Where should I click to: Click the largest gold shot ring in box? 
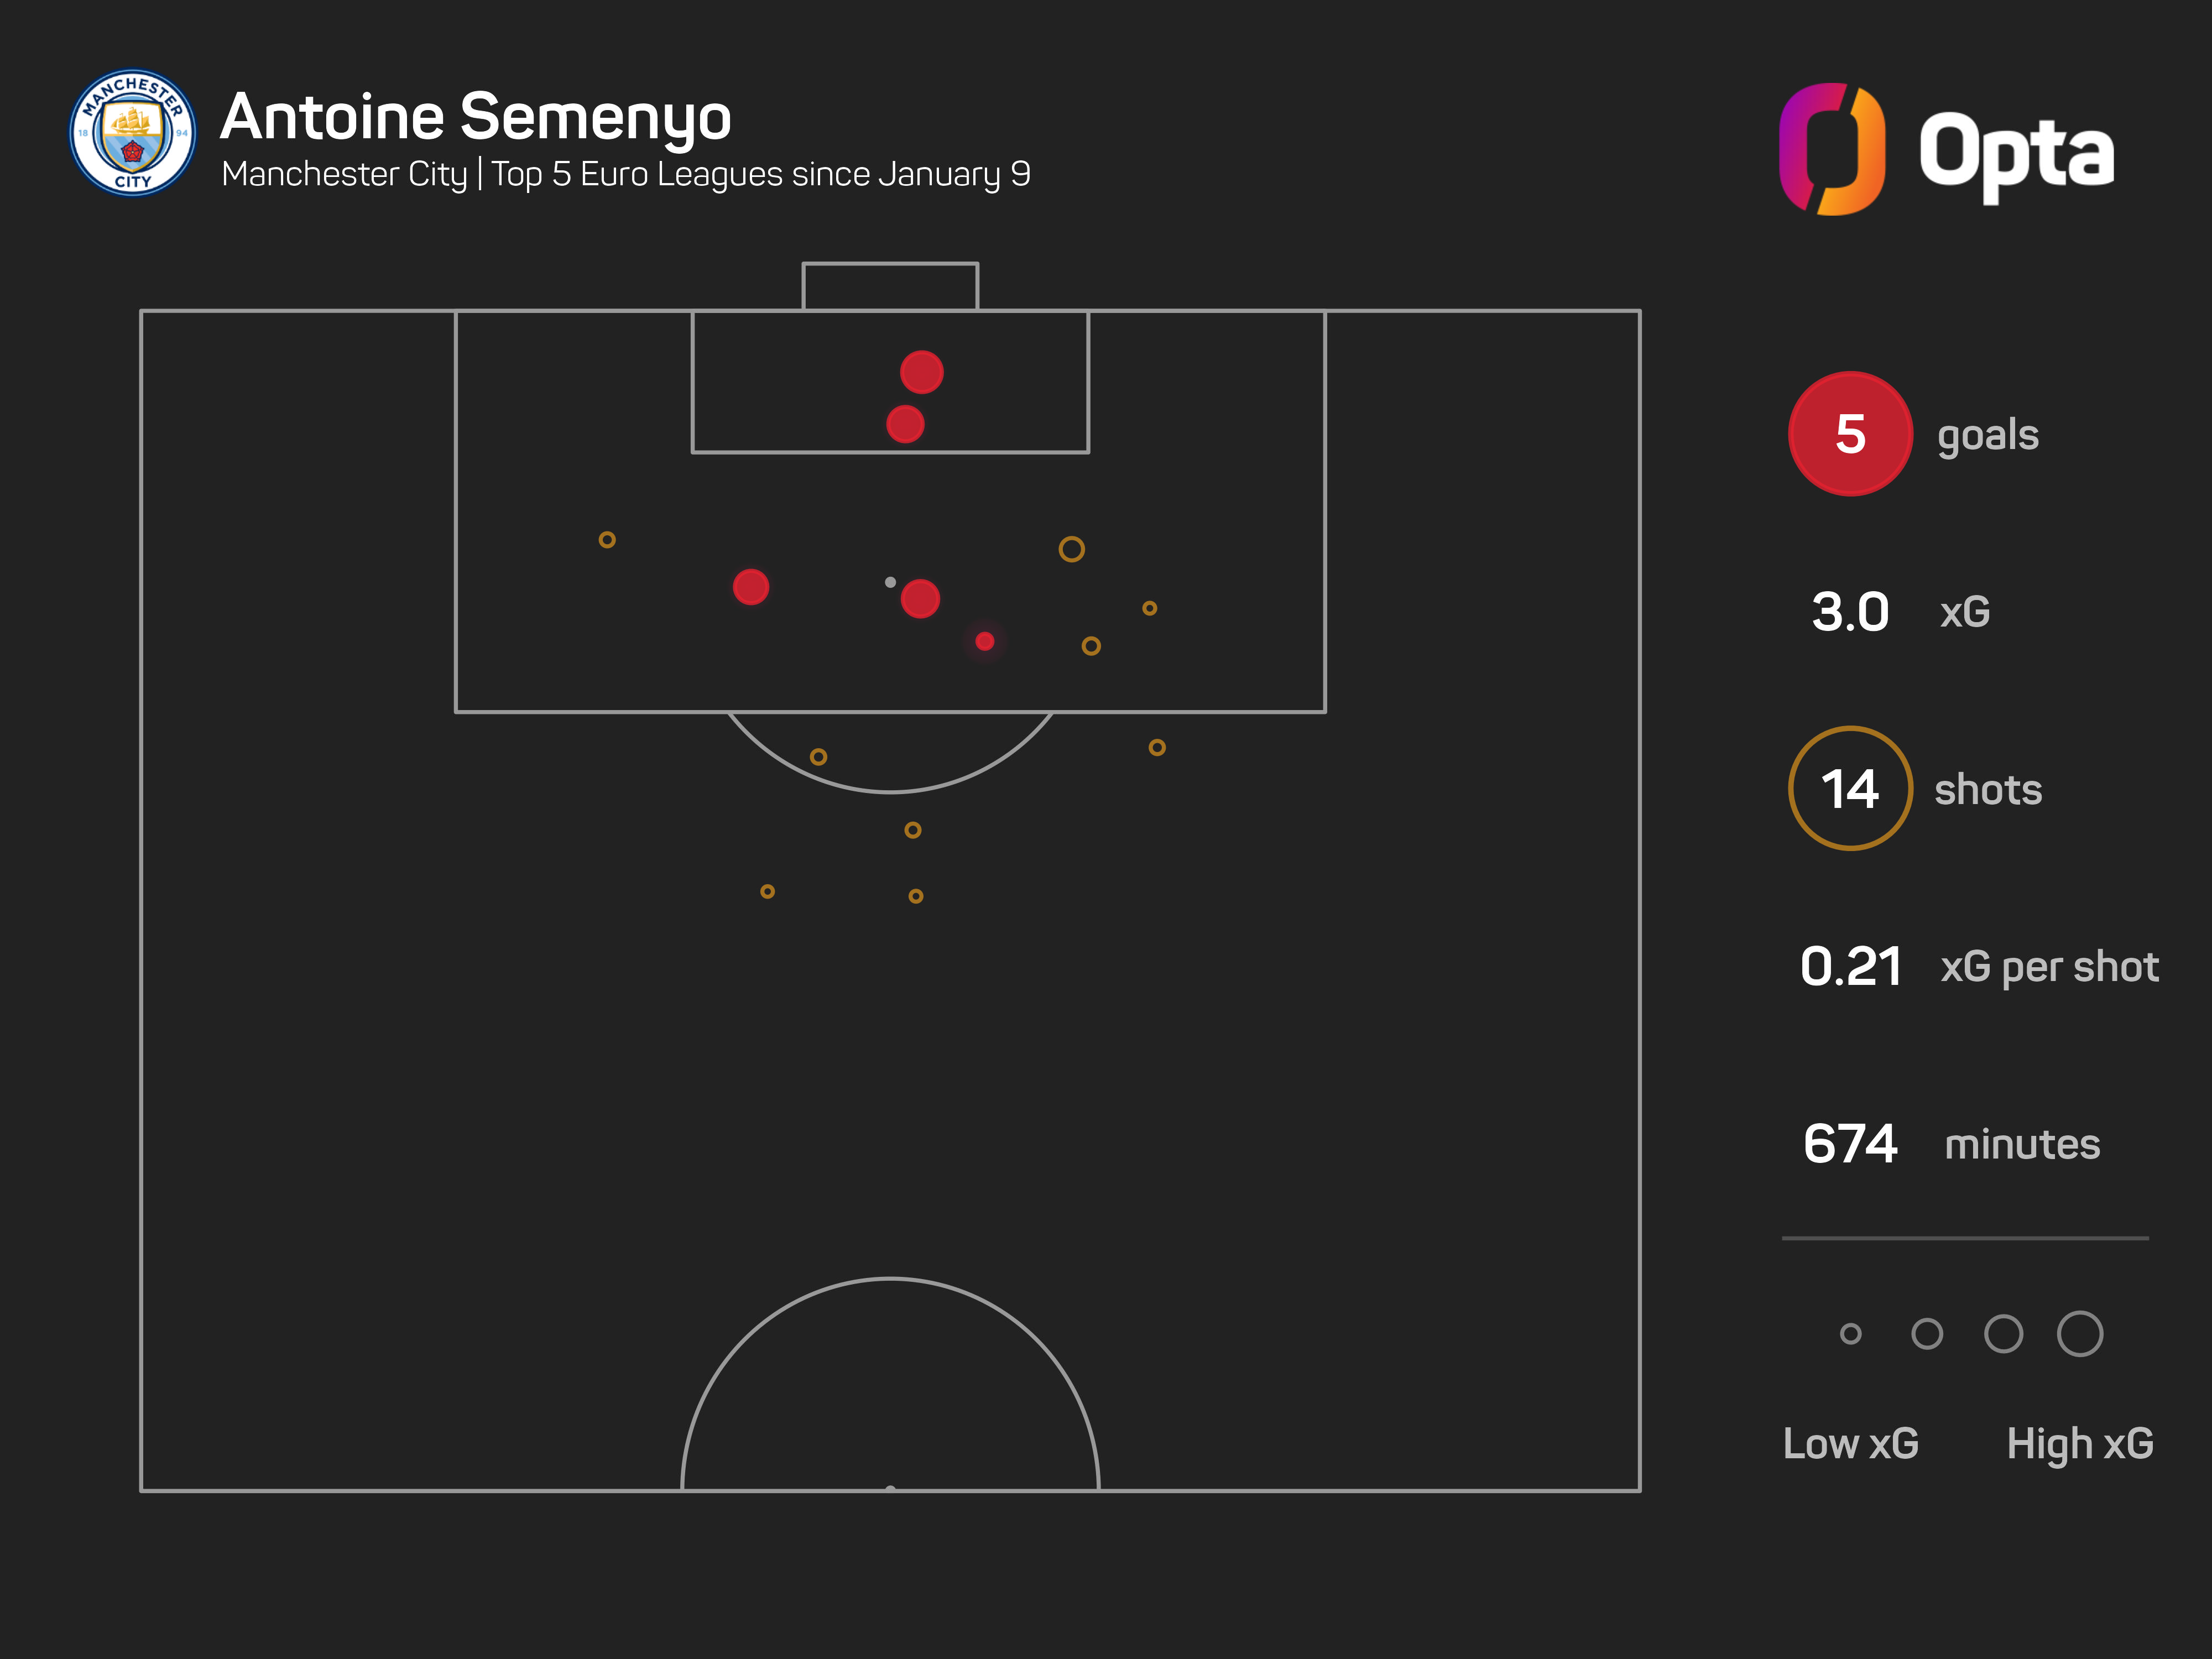point(1071,549)
